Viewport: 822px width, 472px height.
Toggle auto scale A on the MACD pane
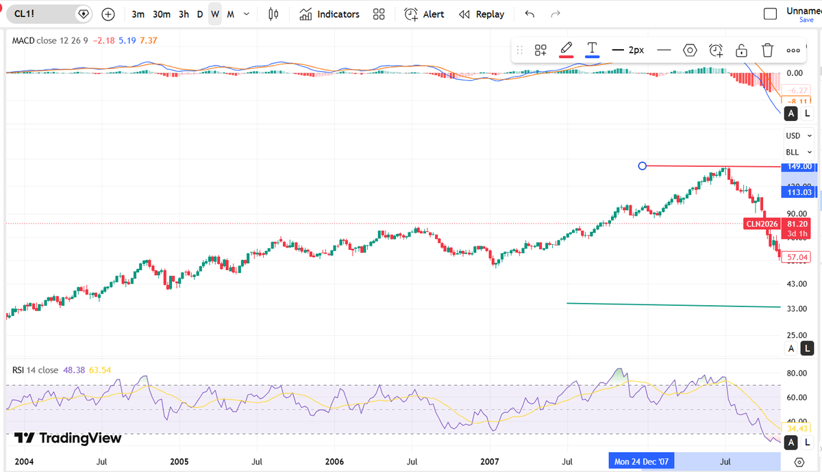[x=791, y=113]
